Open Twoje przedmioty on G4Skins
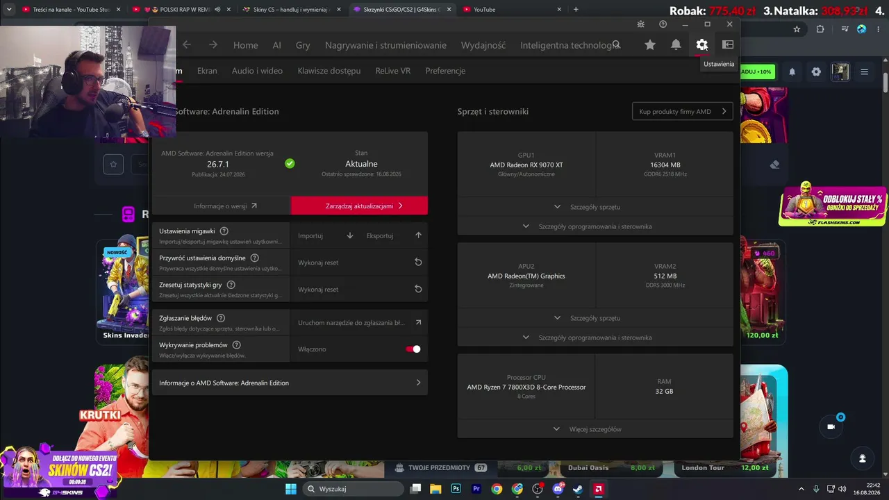Screen dimensions: 889x500 coord(441,468)
